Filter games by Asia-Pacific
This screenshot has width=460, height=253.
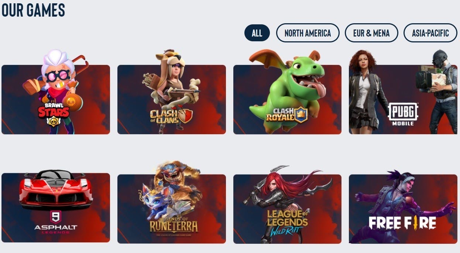click(x=430, y=33)
